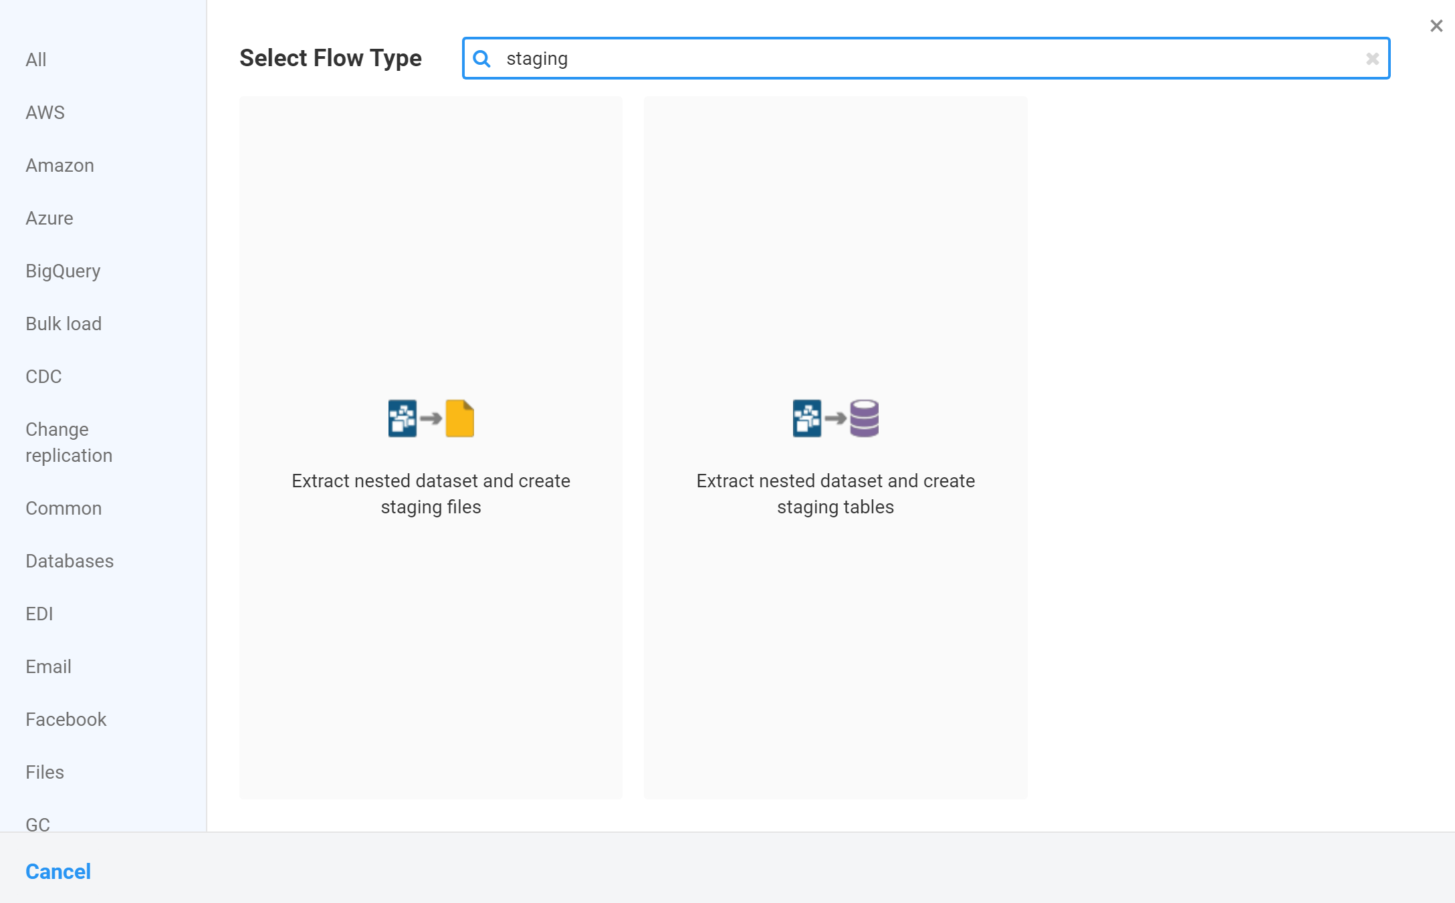Select the Databases category
This screenshot has width=1455, height=903.
pos(70,561)
